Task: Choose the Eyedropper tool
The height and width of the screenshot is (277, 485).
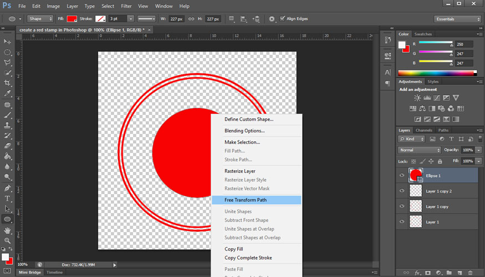Action: pyautogui.click(x=8, y=94)
